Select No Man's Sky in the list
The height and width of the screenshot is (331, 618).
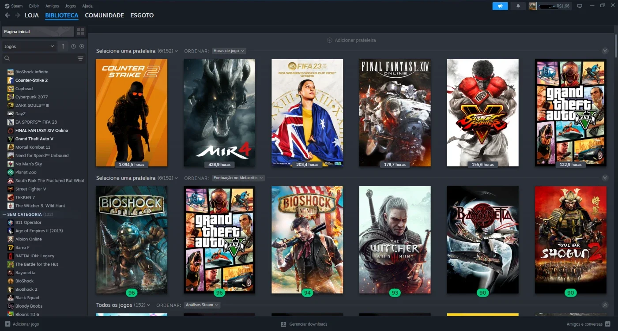(29, 164)
